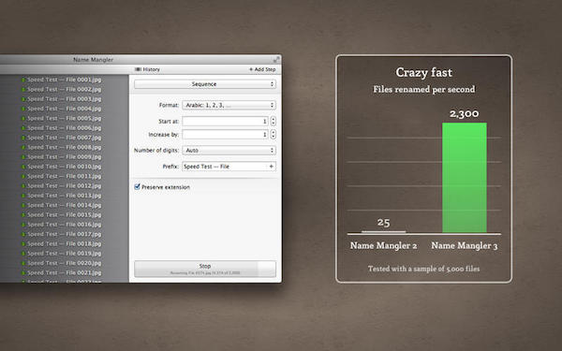Viewport: 562px width, 351px height.
Task: Click the History label in toolbar
Action: pos(151,69)
